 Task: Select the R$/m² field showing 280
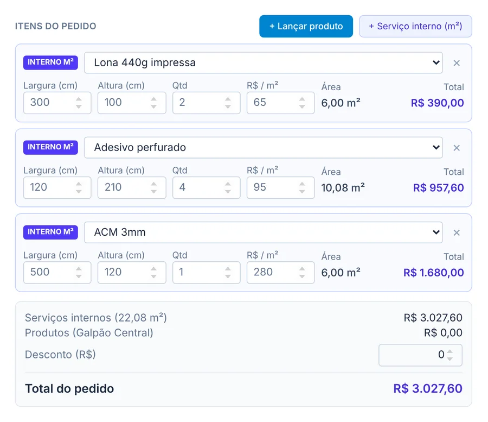click(x=280, y=272)
